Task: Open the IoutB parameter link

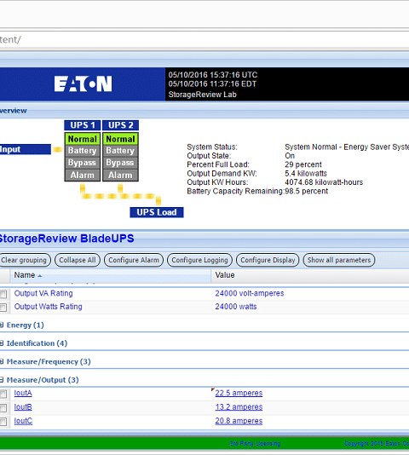Action: tap(23, 406)
